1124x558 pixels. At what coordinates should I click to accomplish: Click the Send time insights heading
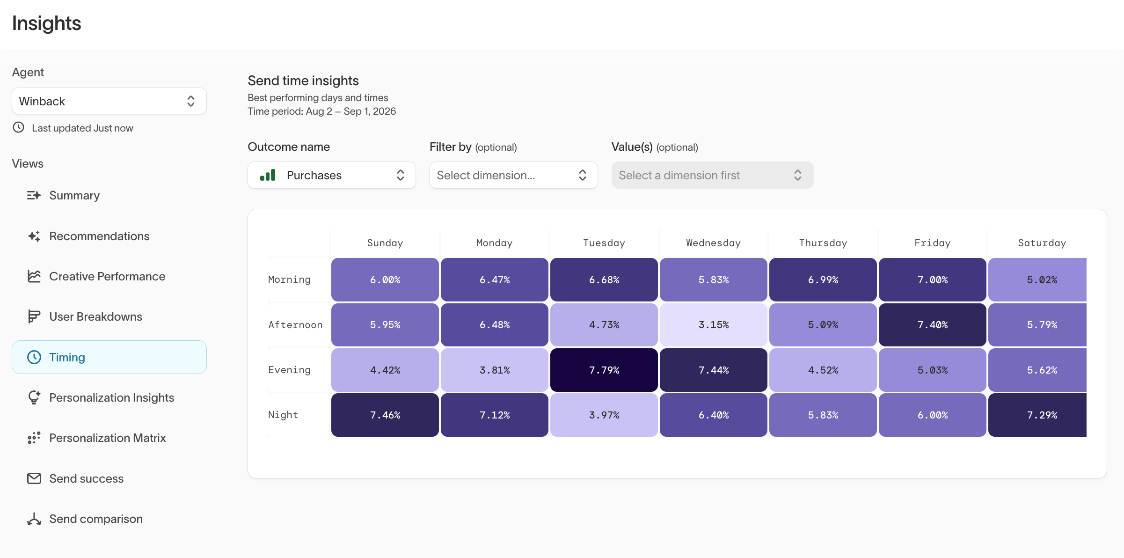coord(303,81)
